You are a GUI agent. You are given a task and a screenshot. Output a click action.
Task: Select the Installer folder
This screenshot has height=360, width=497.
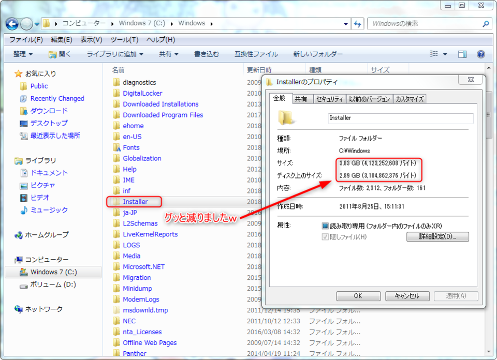pos(135,202)
